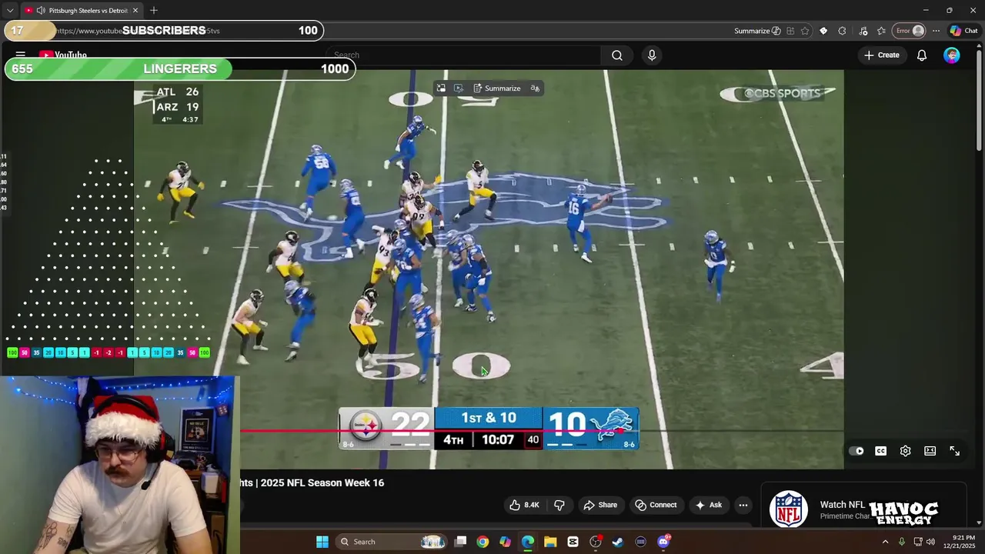Image resolution: width=985 pixels, height=554 pixels.
Task: Open the taskbar volume speaker icon
Action: (x=930, y=542)
